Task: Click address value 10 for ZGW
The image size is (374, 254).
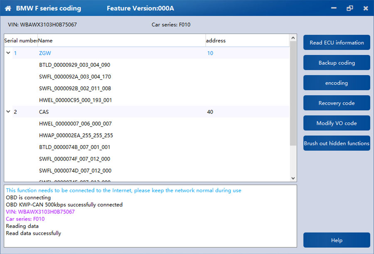Action: tap(210, 53)
